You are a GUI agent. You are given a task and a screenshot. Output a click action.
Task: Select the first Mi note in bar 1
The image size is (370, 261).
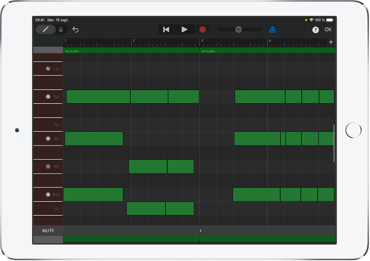(94, 139)
